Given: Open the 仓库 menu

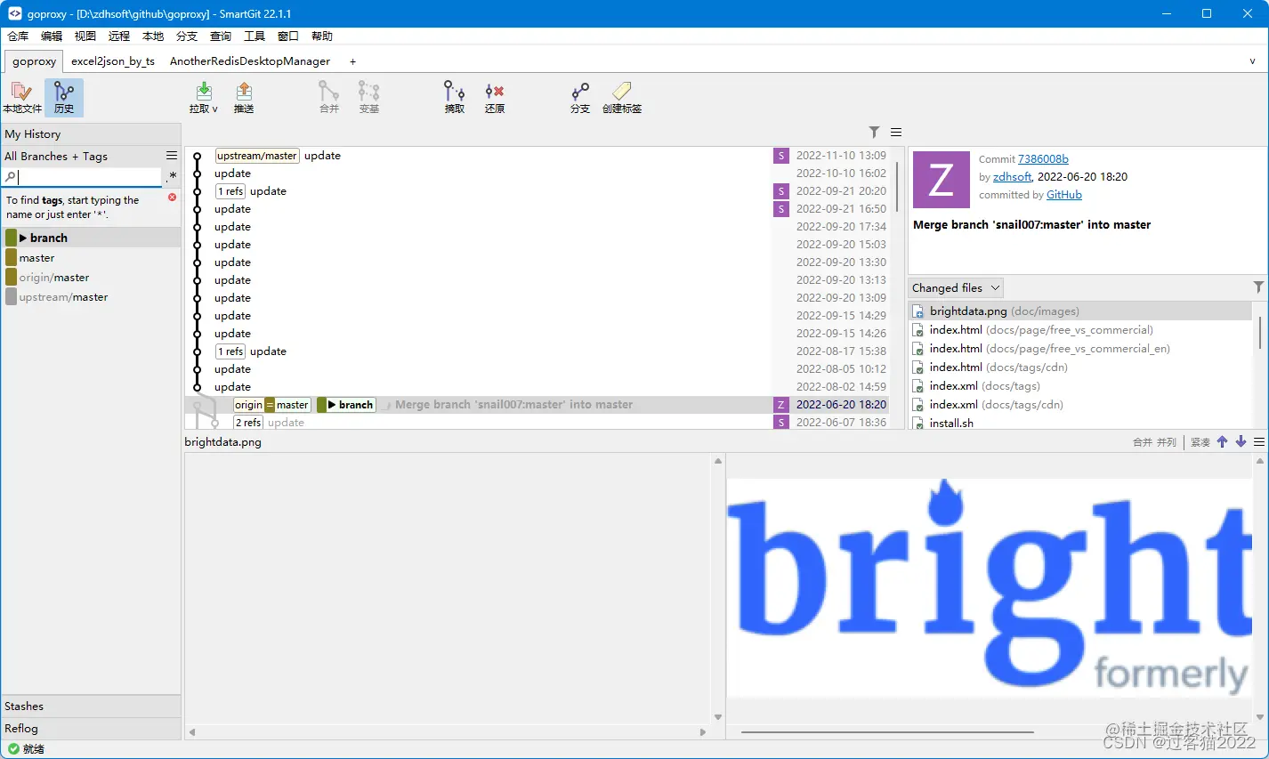Looking at the screenshot, I should point(18,36).
